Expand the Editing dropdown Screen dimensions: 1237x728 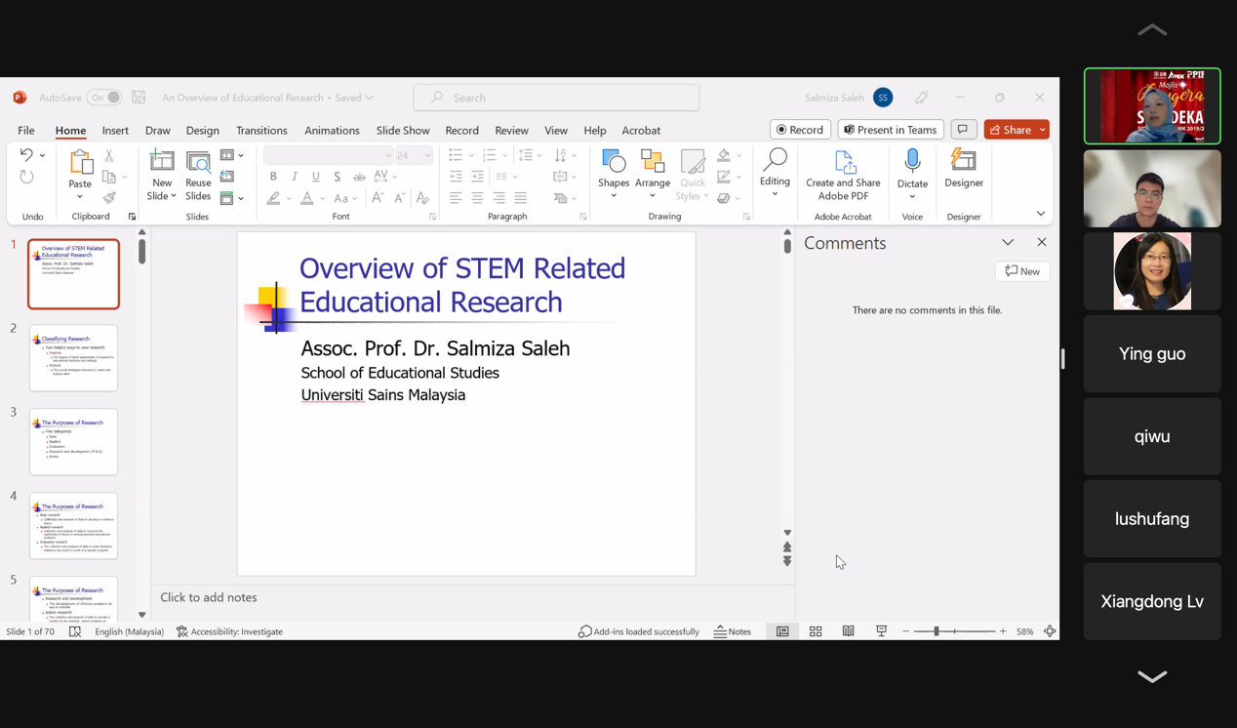click(775, 194)
